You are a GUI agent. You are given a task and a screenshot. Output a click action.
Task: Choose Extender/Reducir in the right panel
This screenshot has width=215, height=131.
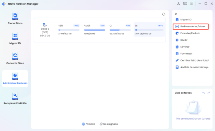[190, 33]
